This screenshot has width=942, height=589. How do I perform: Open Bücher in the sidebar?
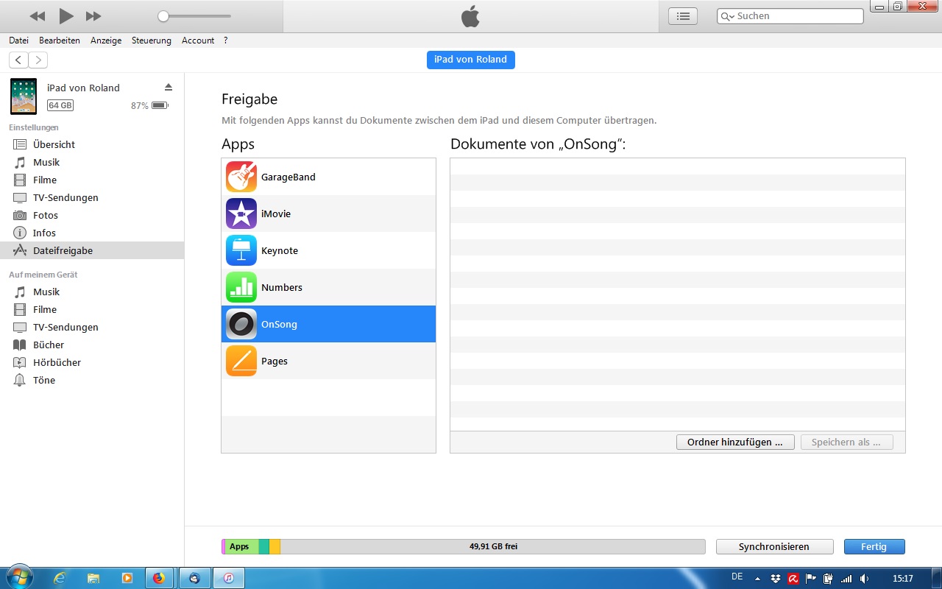(x=92, y=345)
